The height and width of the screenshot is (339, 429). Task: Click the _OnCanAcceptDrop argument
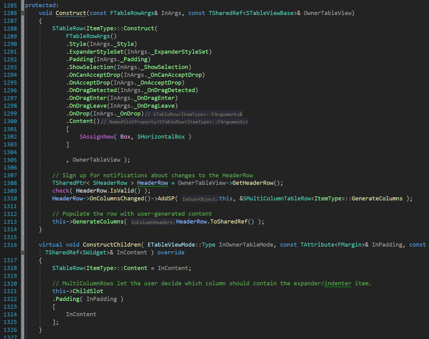pos(175,75)
